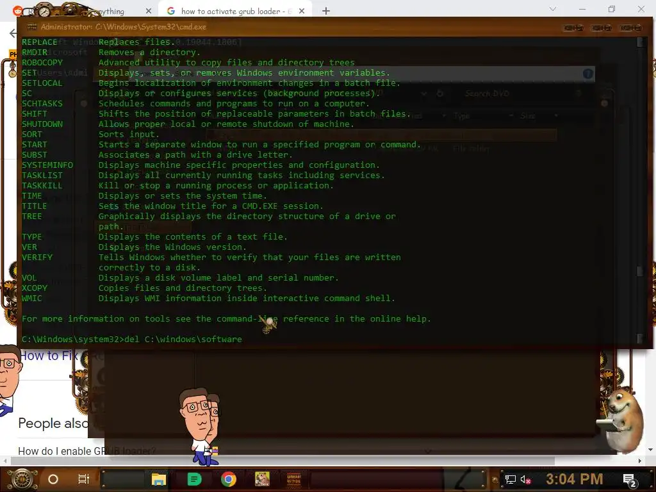Screen dimensions: 656x492
Task: Switch to Chrome via its taskbar icon
Action: (x=229, y=479)
